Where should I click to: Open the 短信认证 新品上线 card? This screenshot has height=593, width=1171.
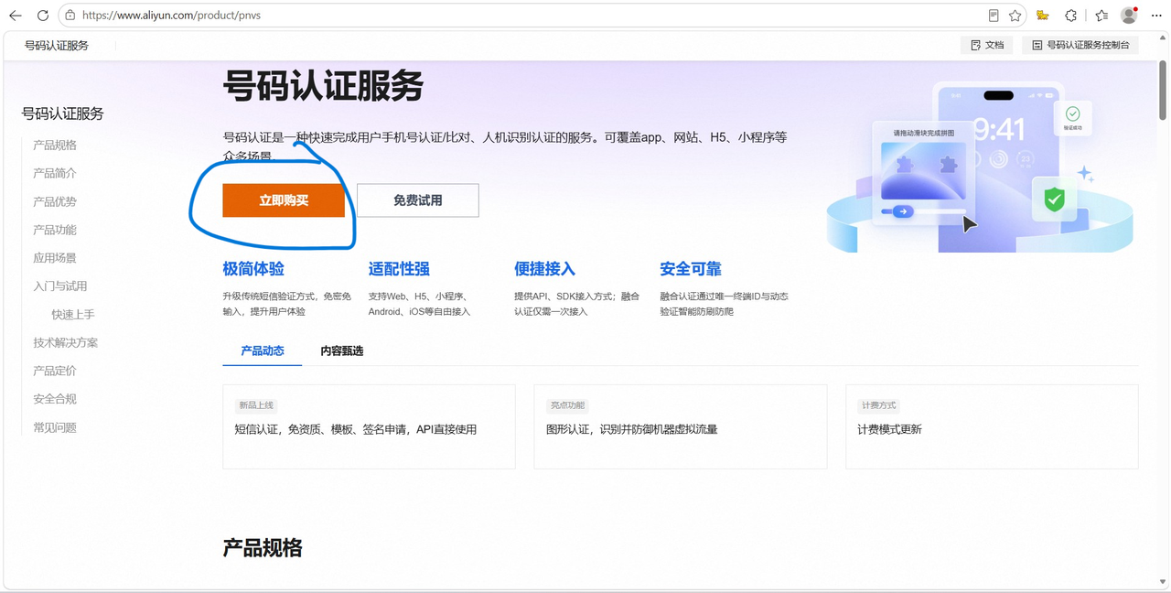pyautogui.click(x=369, y=426)
